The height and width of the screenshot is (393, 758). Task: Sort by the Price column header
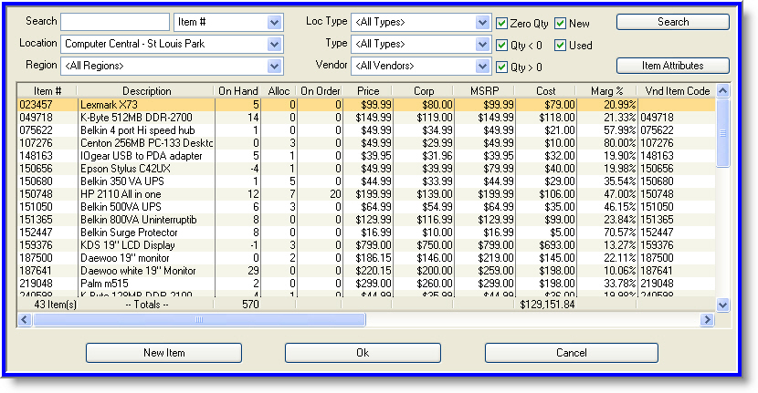(x=368, y=91)
